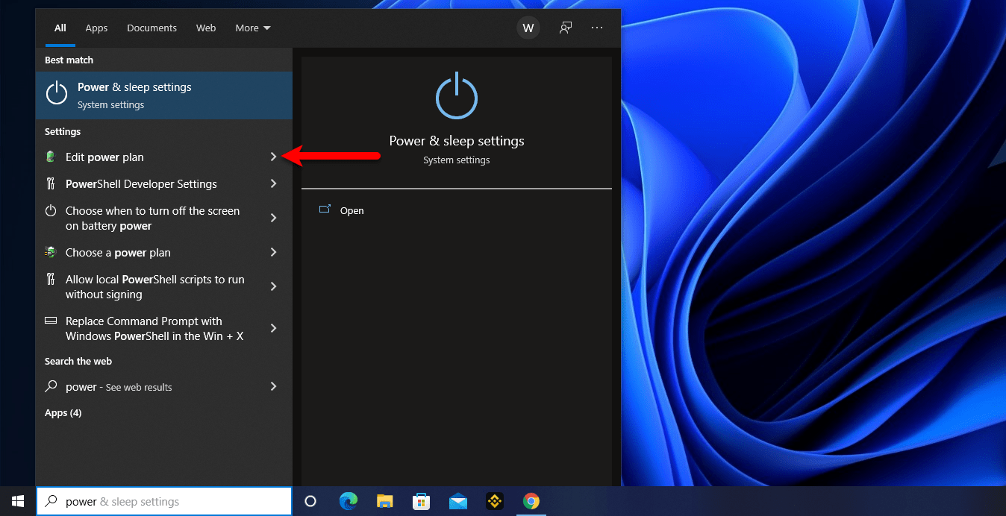This screenshot has height=516, width=1006.
Task: Click the power icon of Best match
Action: [57, 93]
